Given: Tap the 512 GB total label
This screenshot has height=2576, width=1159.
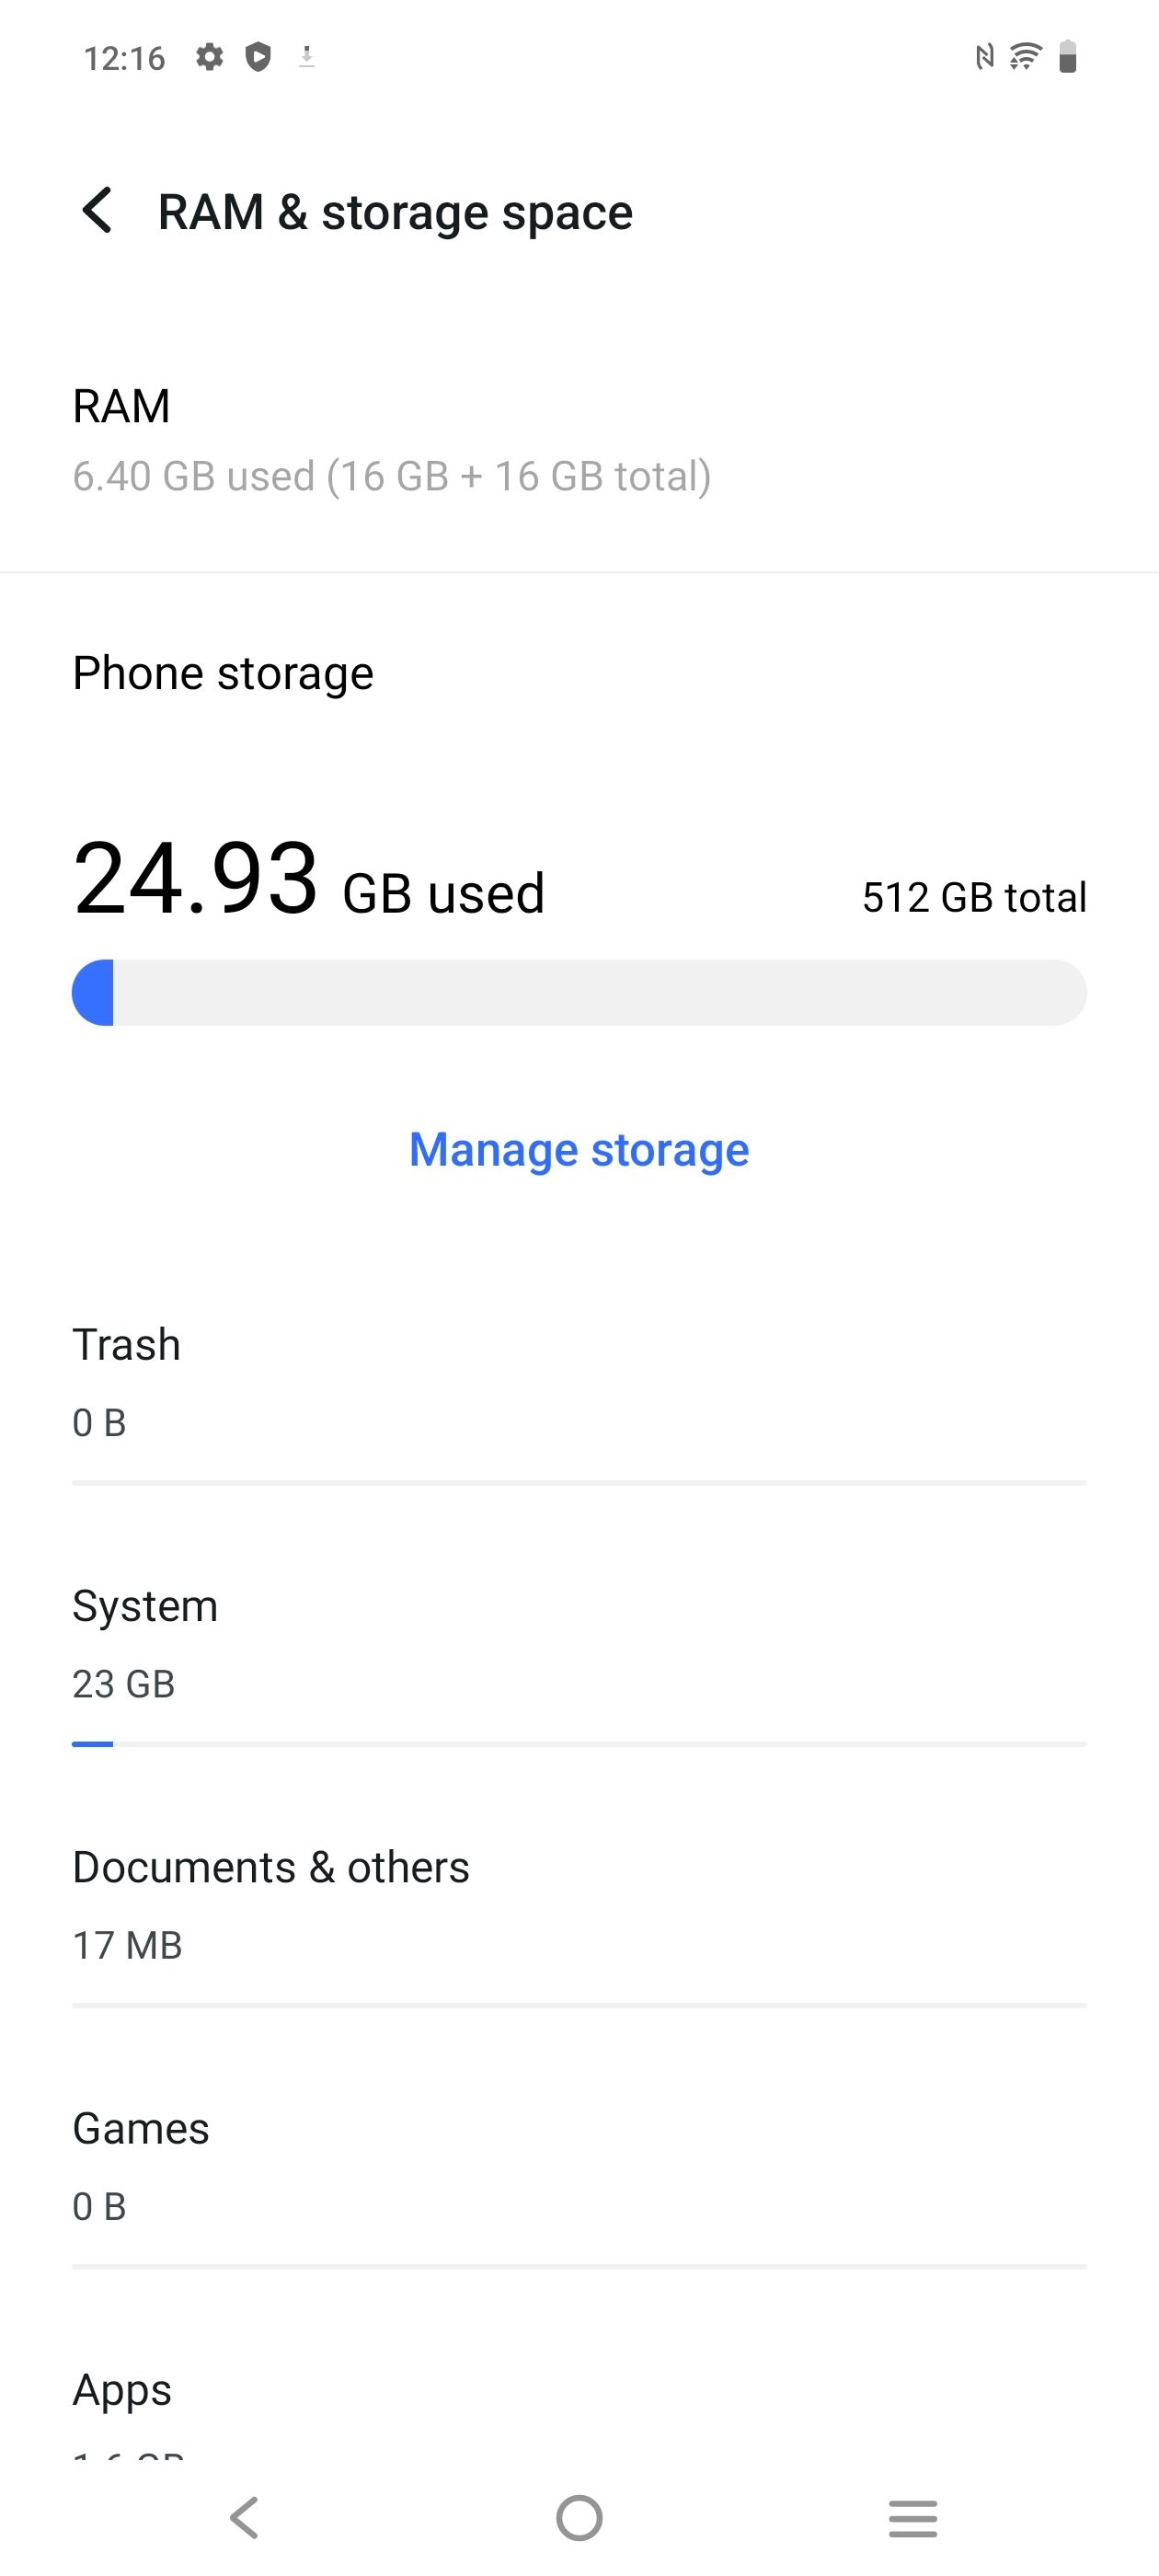Looking at the screenshot, I should (x=974, y=897).
